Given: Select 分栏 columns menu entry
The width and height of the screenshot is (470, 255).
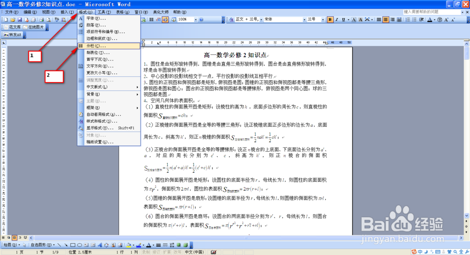Looking at the screenshot, I should 109,46.
